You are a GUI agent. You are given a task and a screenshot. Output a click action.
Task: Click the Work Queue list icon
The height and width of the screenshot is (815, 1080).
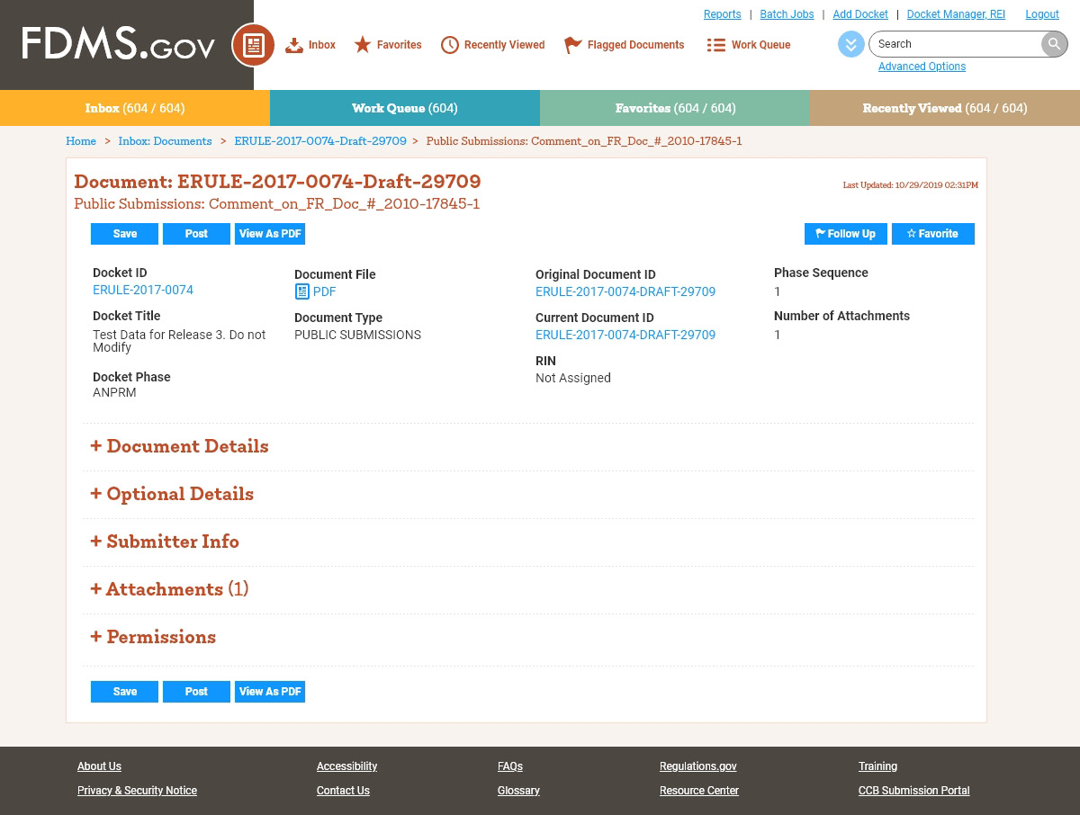pos(716,45)
